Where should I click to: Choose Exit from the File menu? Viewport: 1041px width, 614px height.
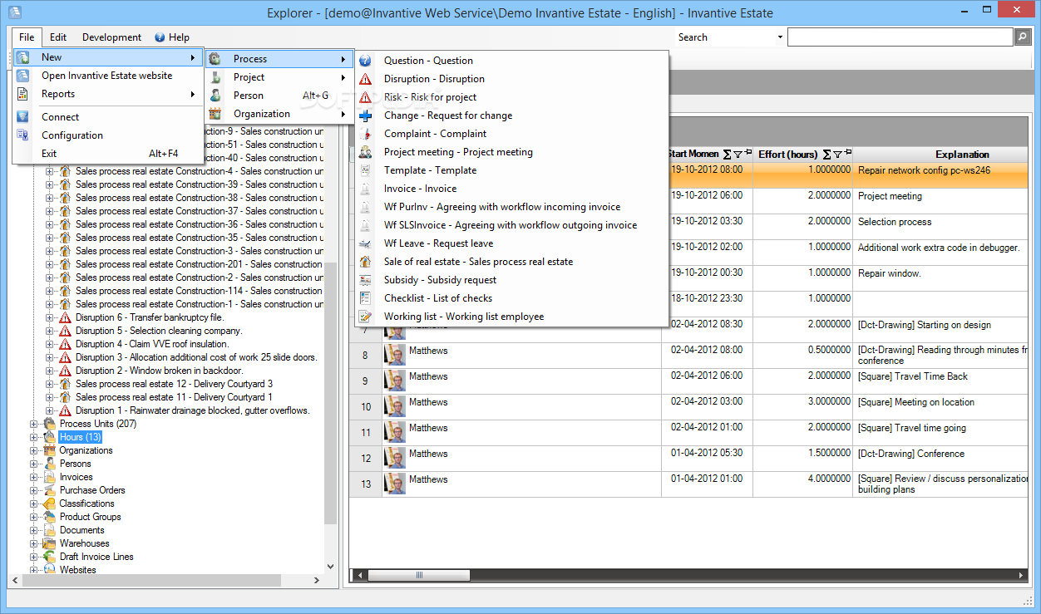[x=107, y=154]
